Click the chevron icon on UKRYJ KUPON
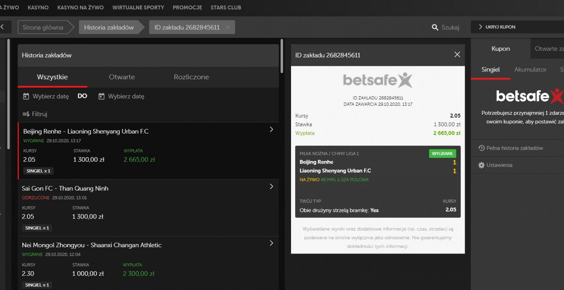 click(x=480, y=27)
